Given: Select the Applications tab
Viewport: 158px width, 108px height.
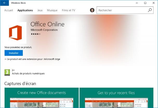Looking at the screenshot, I should point(25,10).
